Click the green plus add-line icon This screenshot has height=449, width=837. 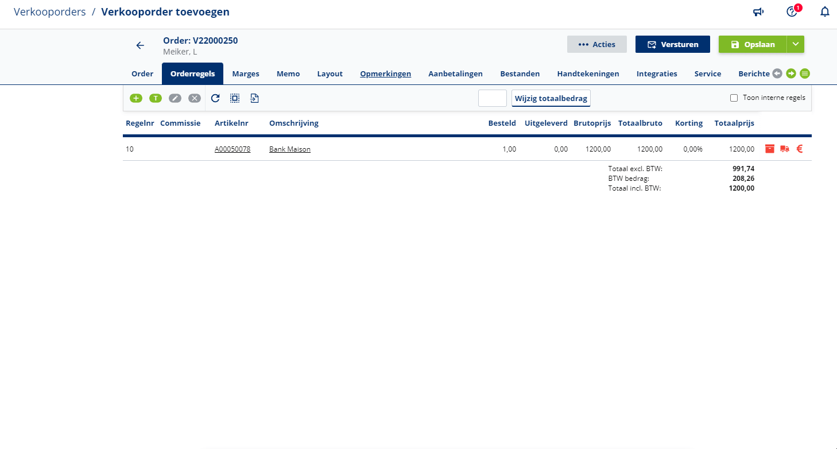(x=136, y=98)
